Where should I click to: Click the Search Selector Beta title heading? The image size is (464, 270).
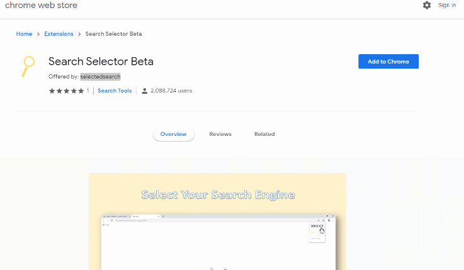point(101,62)
